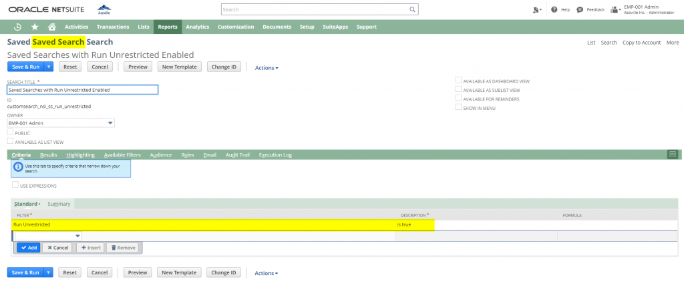The image size is (684, 283).
Task: Click the bottom Cancel button beside Reset
Action: coord(100,272)
